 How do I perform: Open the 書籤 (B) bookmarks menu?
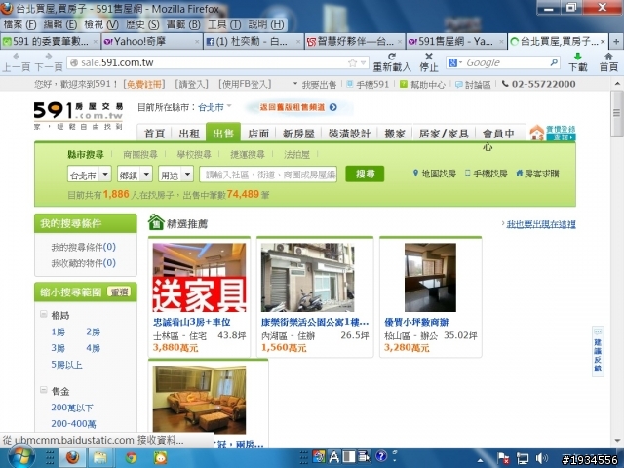[183, 25]
